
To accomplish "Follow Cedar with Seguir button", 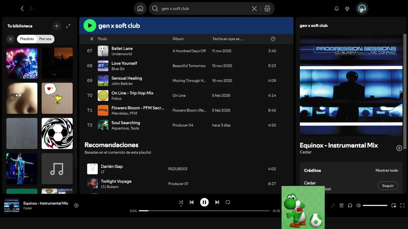I will tap(388, 186).
